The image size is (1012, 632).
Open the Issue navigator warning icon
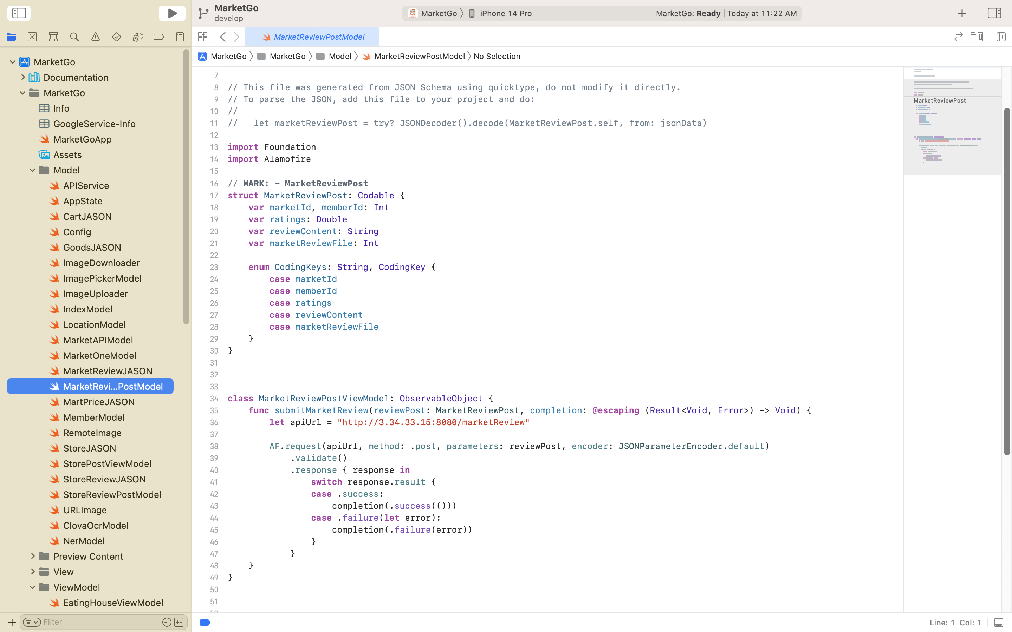95,37
